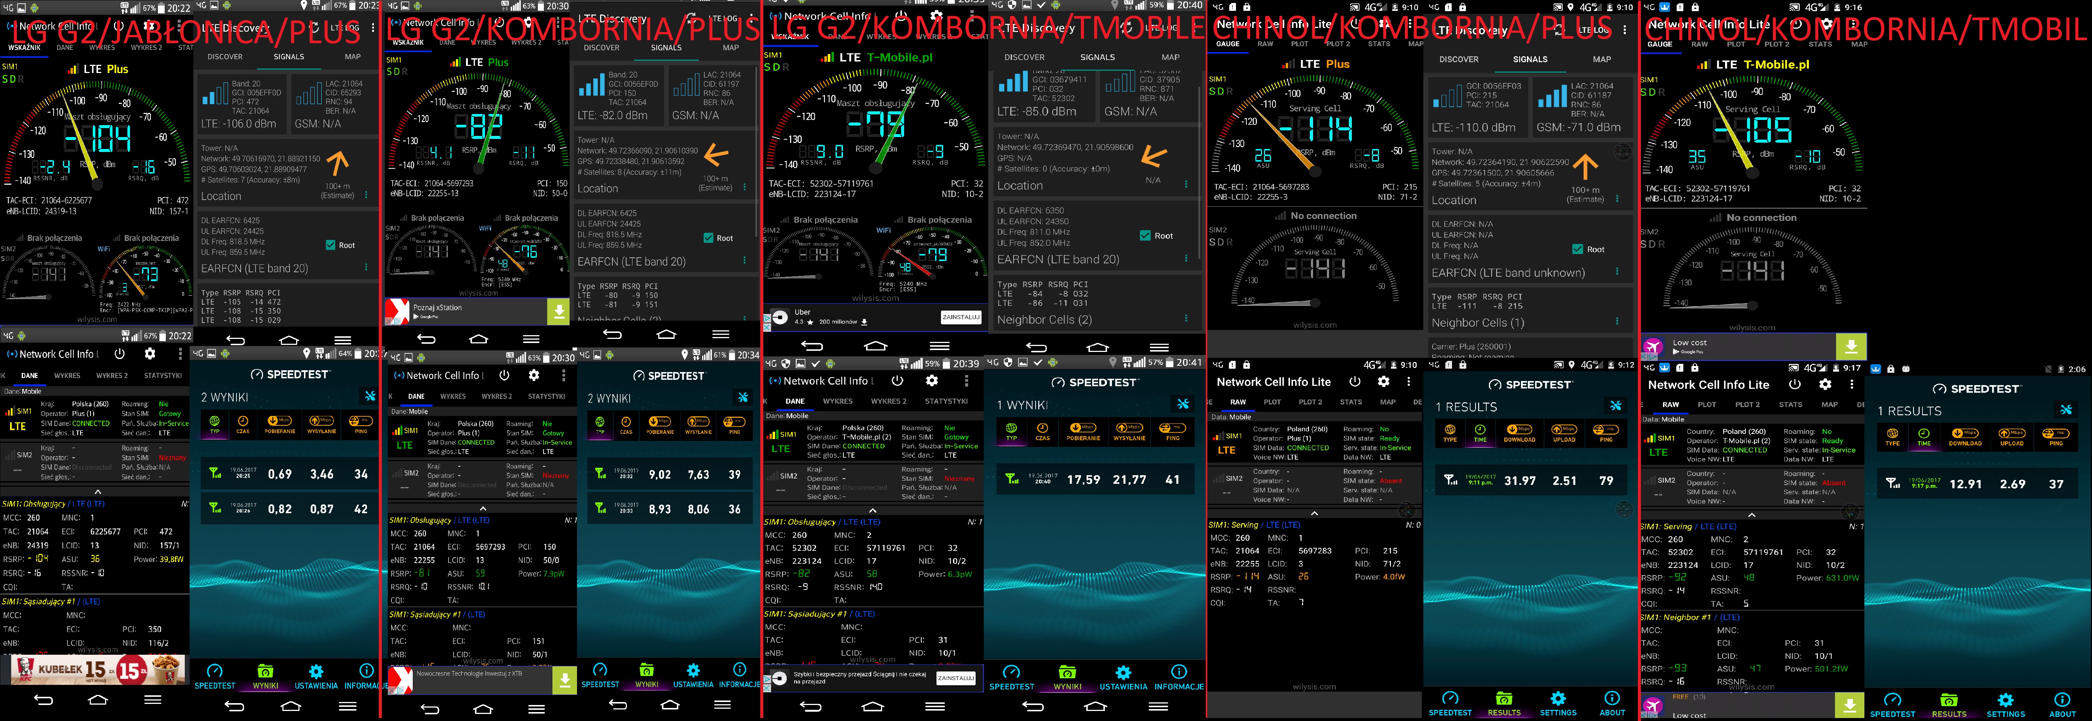Viewport: 2092px width, 721px height.
Task: Tap Android back button below Szybki i bezpieczny ad
Action: (811, 706)
